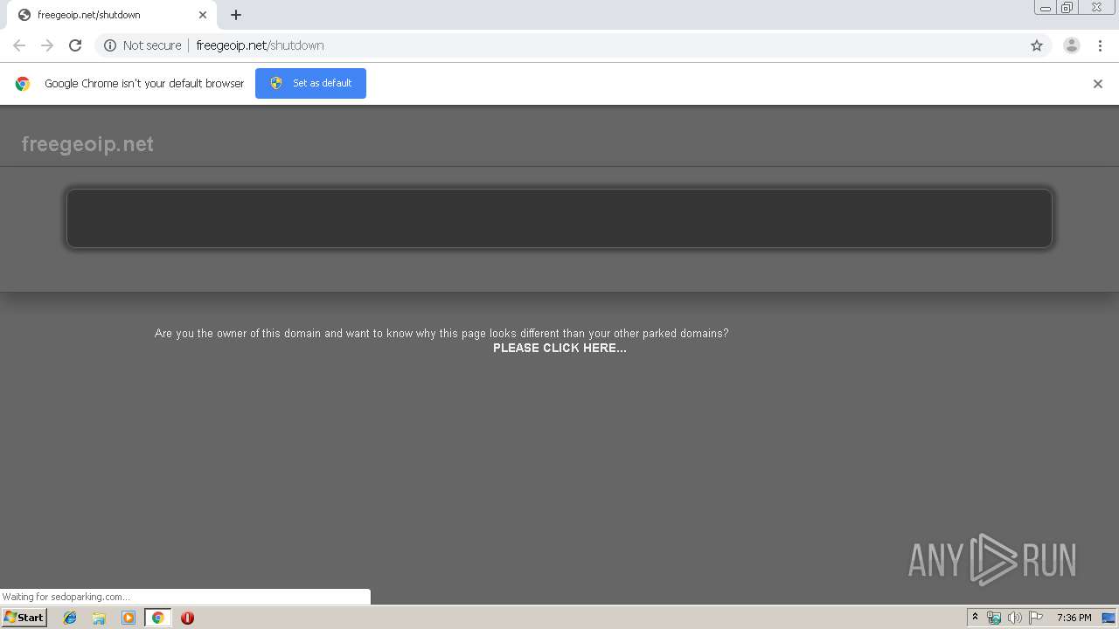Restore down the Chrome window
The image size is (1119, 629).
pyautogui.click(x=1067, y=8)
